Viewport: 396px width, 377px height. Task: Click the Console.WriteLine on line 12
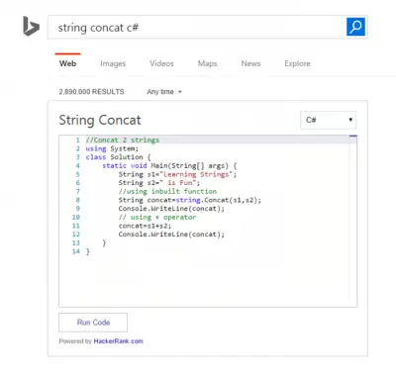150,235
